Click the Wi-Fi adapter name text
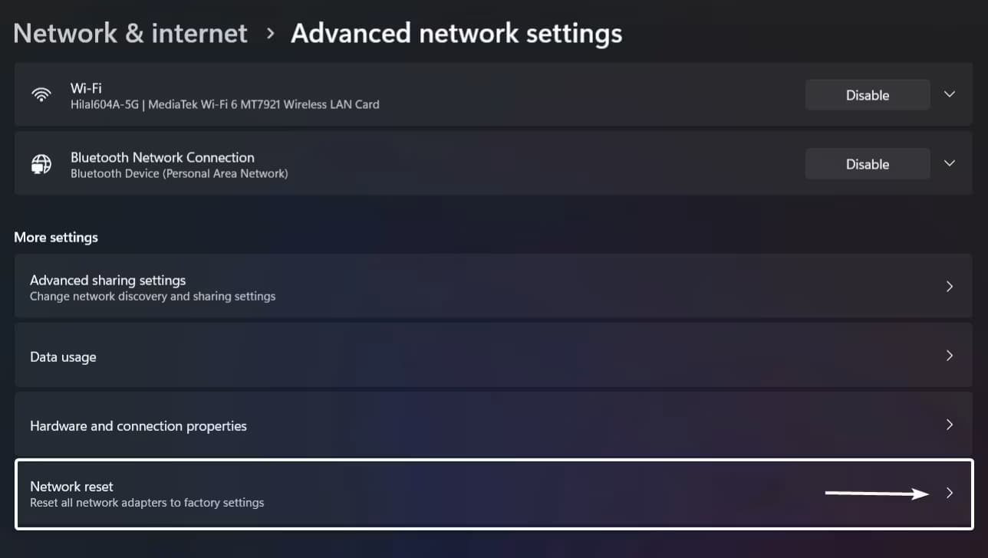This screenshot has width=988, height=558. coord(86,88)
